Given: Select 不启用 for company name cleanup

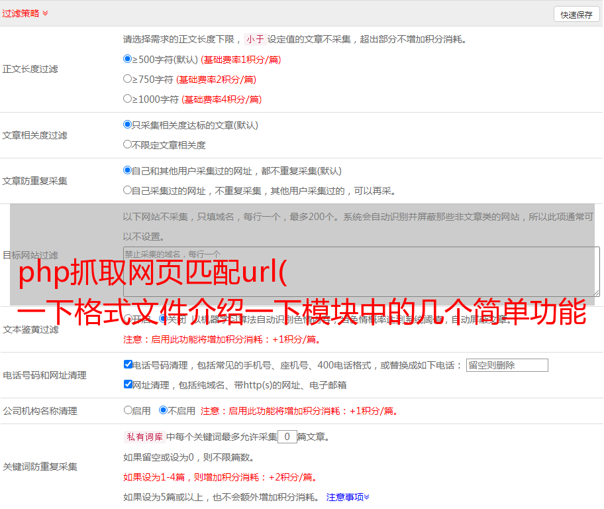Looking at the screenshot, I should (163, 410).
